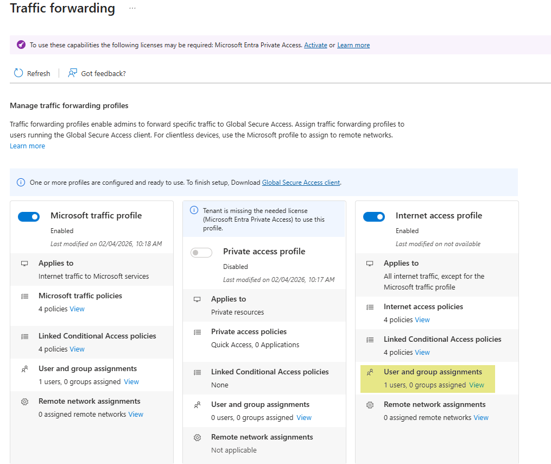This screenshot has width=551, height=464.
Task: Click 'Private resources' text
Action: coord(238,312)
